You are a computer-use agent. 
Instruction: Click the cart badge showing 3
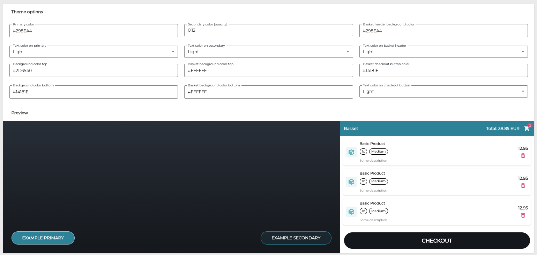click(530, 125)
